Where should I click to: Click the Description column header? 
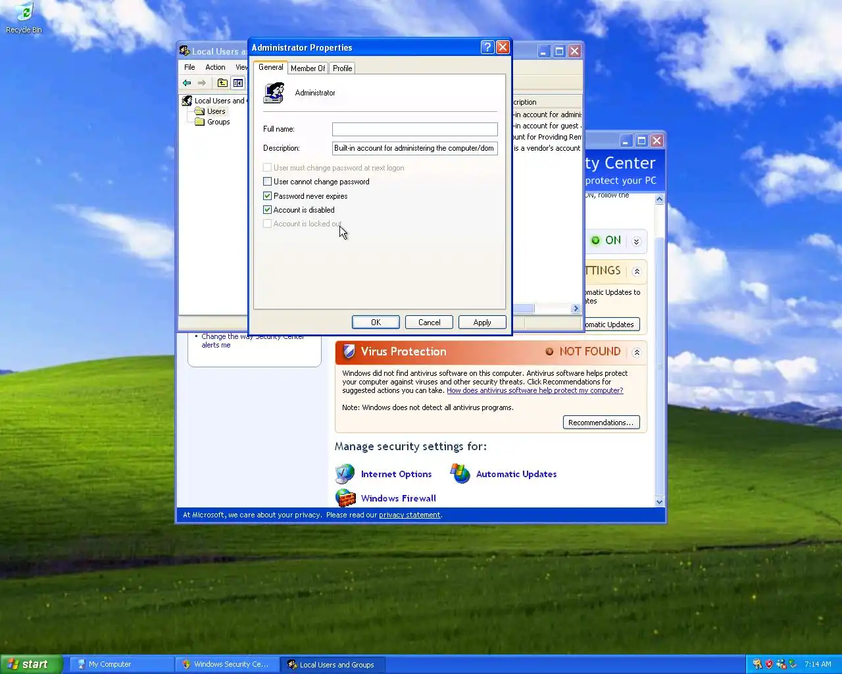tap(547, 102)
